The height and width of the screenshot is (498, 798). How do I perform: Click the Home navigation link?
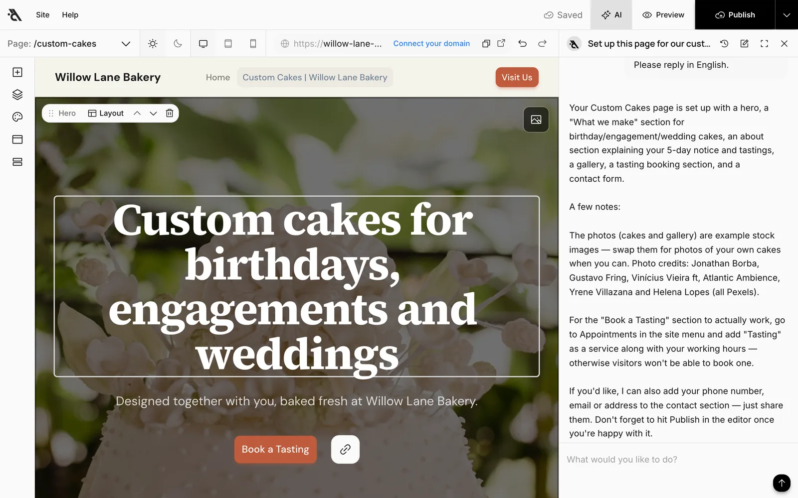pyautogui.click(x=218, y=77)
